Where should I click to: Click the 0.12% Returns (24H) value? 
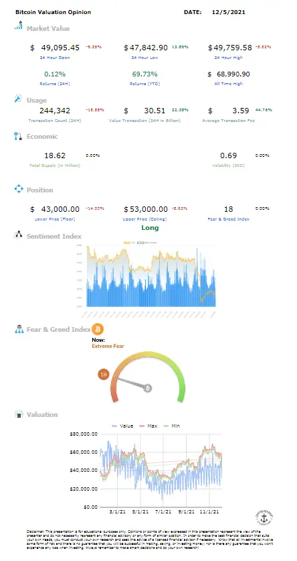[55, 74]
